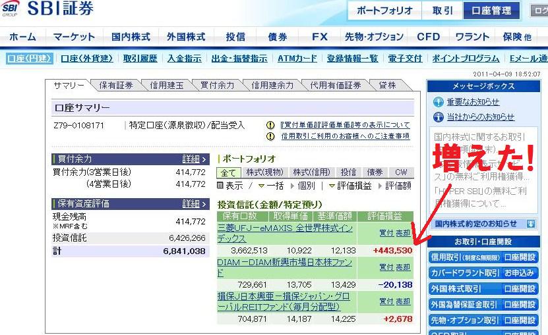Open the 外国株式 menu
Image resolution: width=548 pixels, height=335 pixels.
pyautogui.click(x=186, y=37)
